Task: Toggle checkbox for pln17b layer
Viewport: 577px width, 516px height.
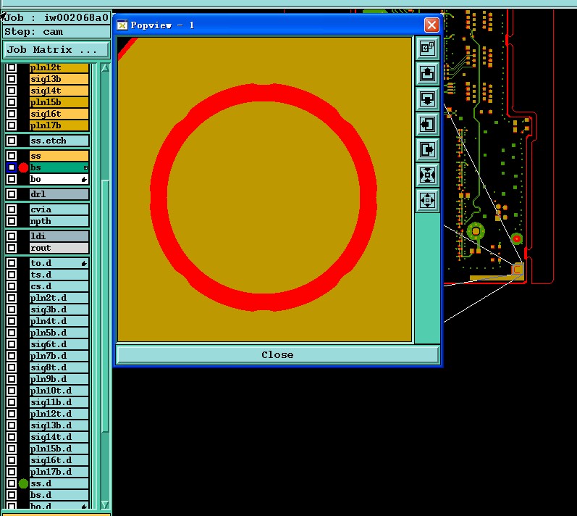Action: [x=12, y=125]
